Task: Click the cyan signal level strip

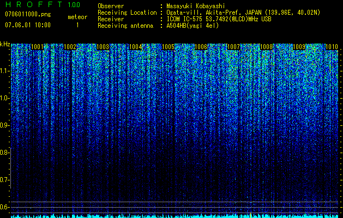Action: 175,216
